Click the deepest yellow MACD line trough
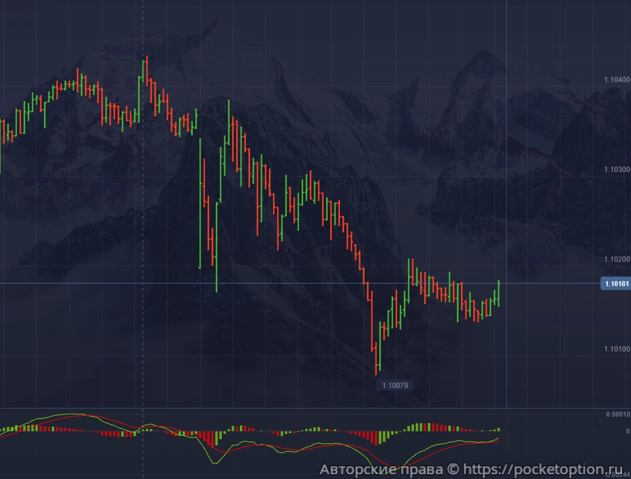This screenshot has height=479, width=631. tap(215, 463)
